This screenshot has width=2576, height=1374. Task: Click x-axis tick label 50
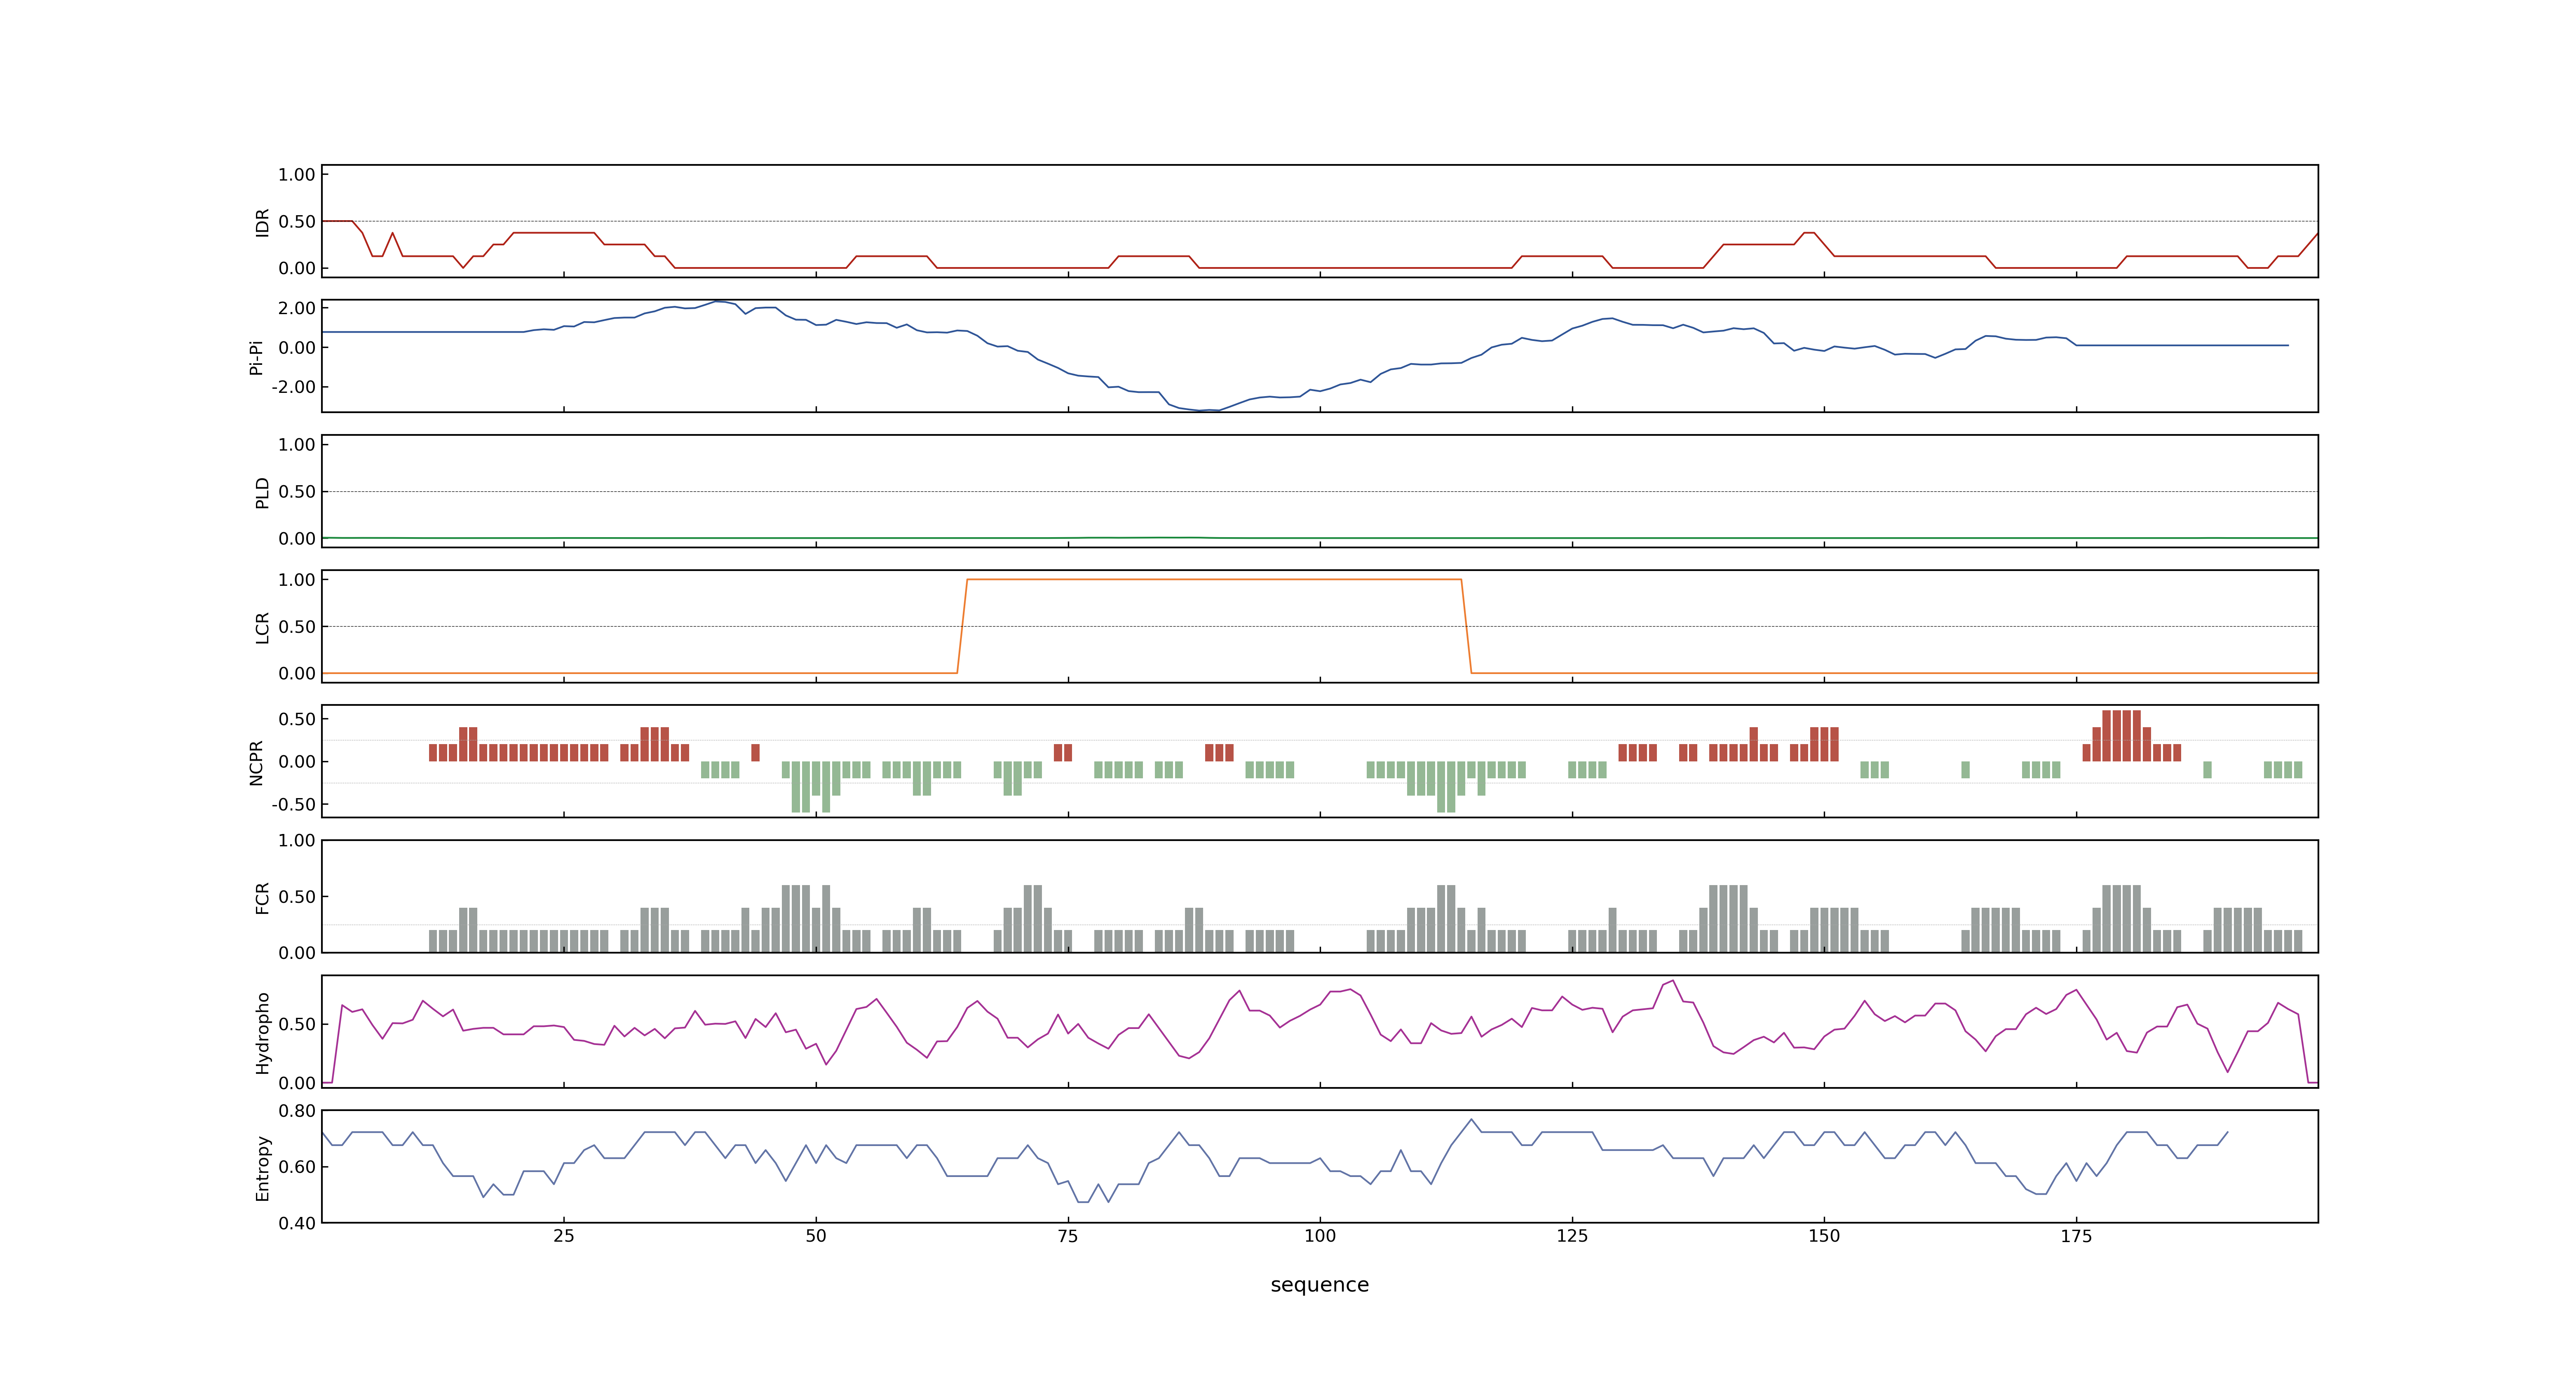click(816, 1237)
